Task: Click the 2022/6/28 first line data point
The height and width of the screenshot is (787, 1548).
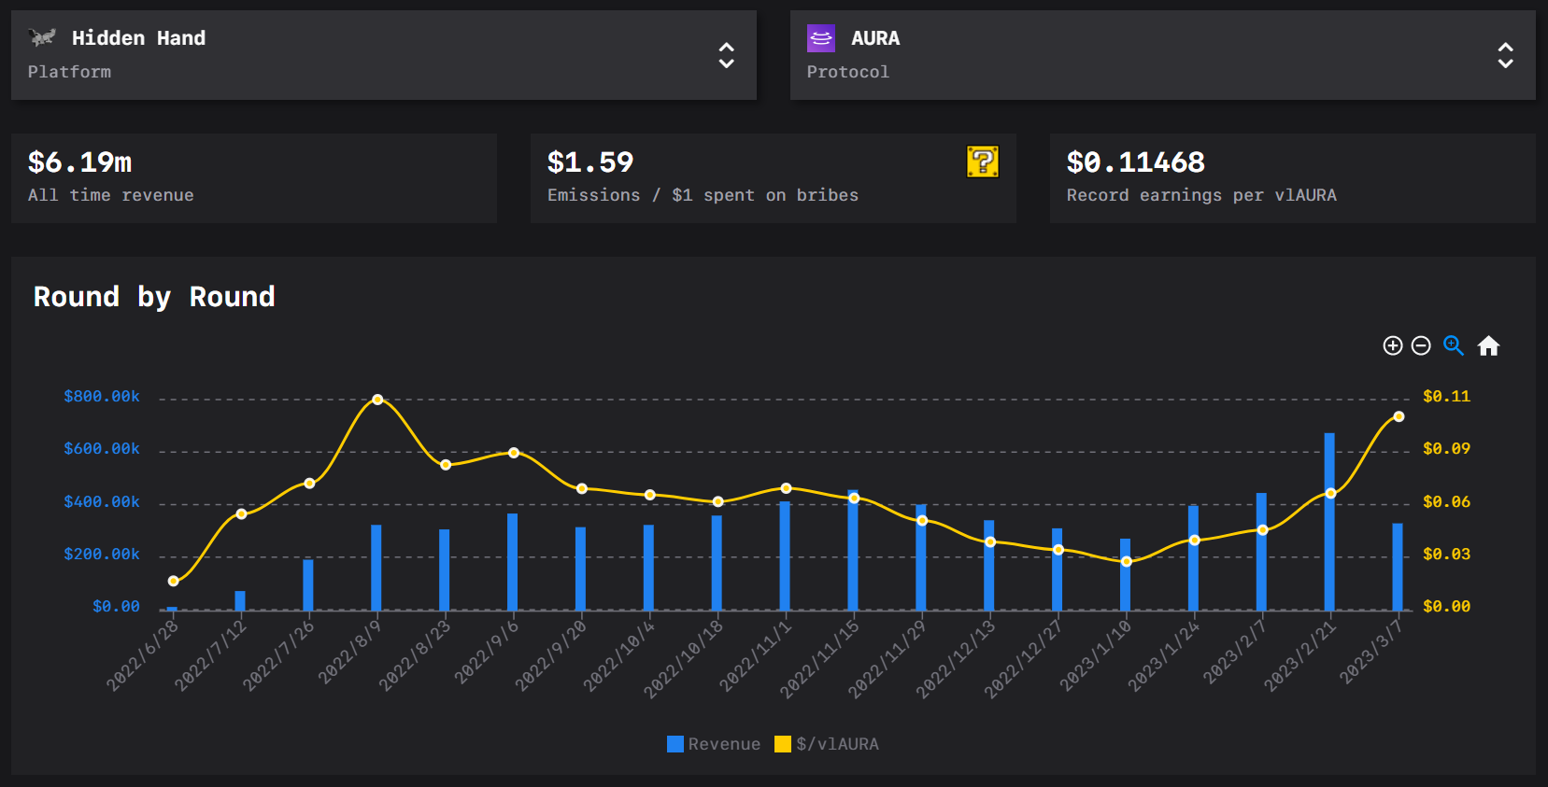Action: click(x=173, y=581)
